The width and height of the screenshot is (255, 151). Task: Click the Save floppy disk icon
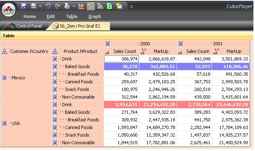coord(24,6)
